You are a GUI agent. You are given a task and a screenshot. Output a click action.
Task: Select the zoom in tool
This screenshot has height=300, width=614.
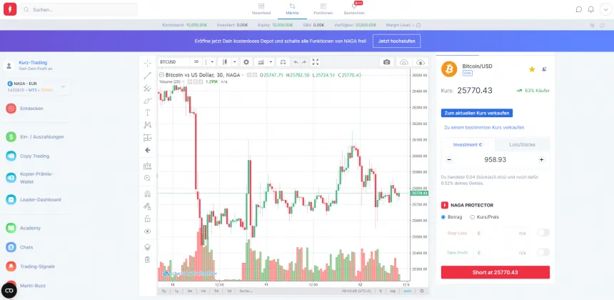pyautogui.click(x=148, y=178)
